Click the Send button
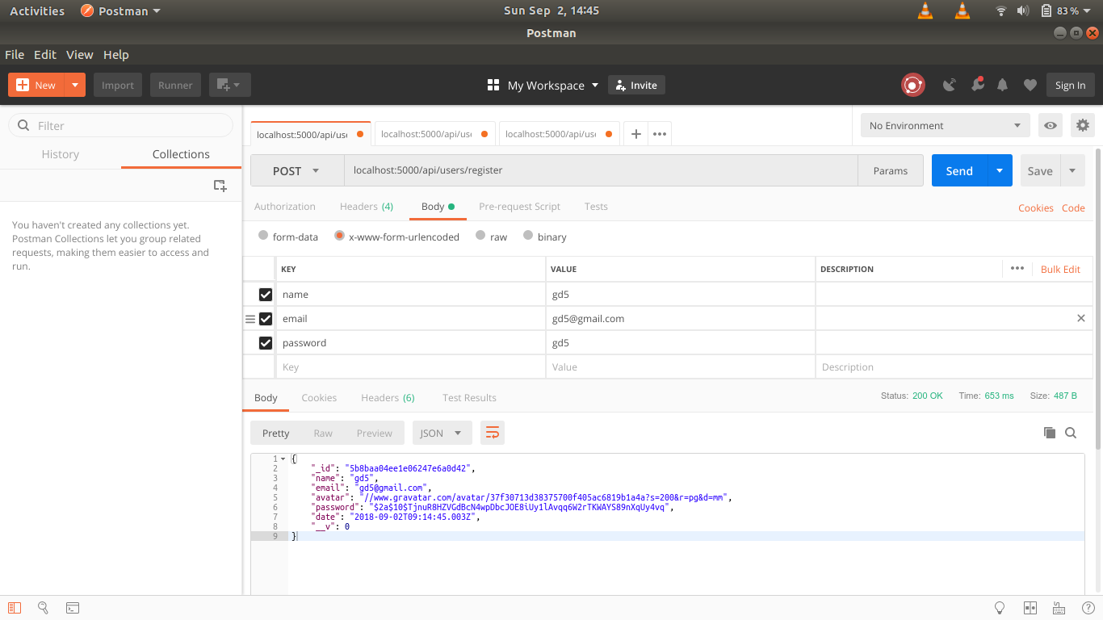Screen dimensions: 1103x620 tap(959, 170)
